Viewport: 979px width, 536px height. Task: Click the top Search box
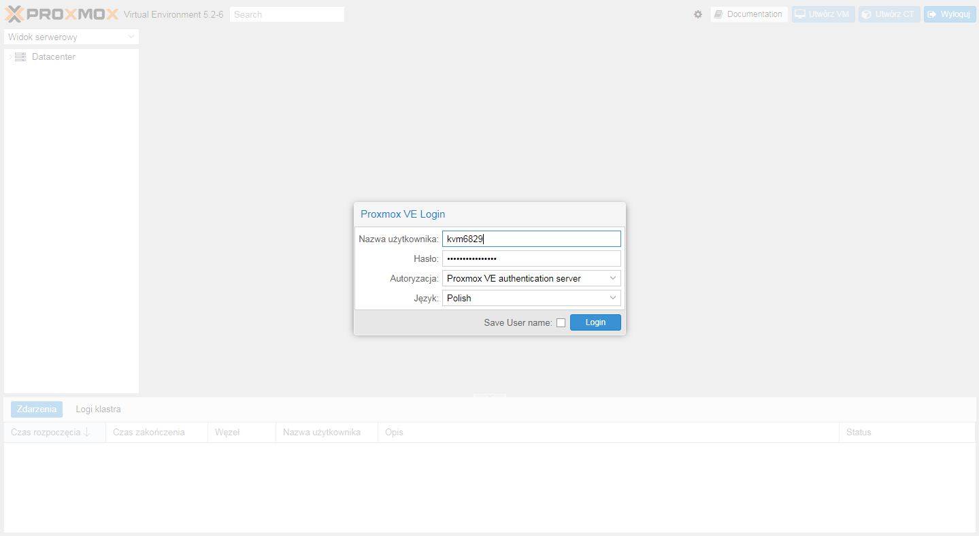[286, 14]
